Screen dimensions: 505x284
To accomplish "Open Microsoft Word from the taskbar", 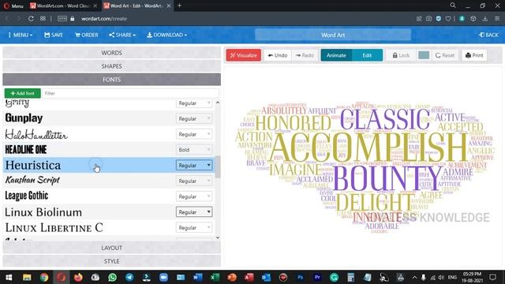I will tap(198, 277).
